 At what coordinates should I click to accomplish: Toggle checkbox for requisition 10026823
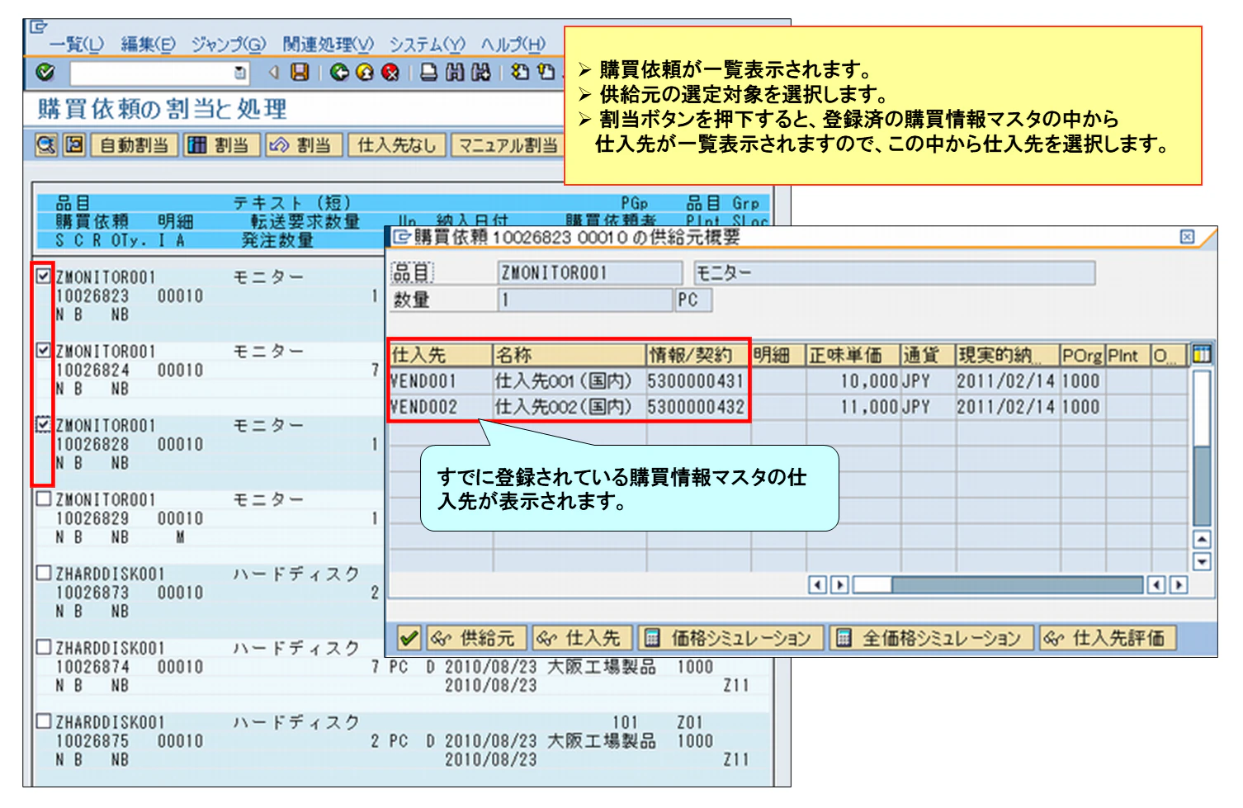[45, 276]
